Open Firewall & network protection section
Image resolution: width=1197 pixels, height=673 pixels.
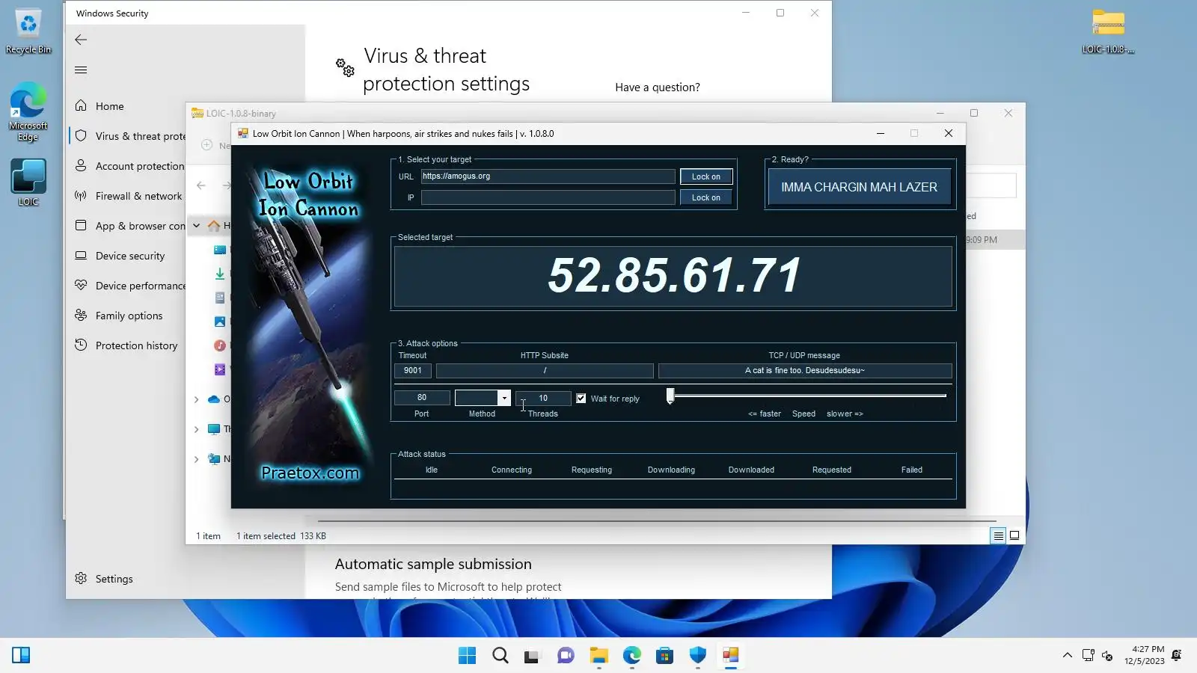129,196
